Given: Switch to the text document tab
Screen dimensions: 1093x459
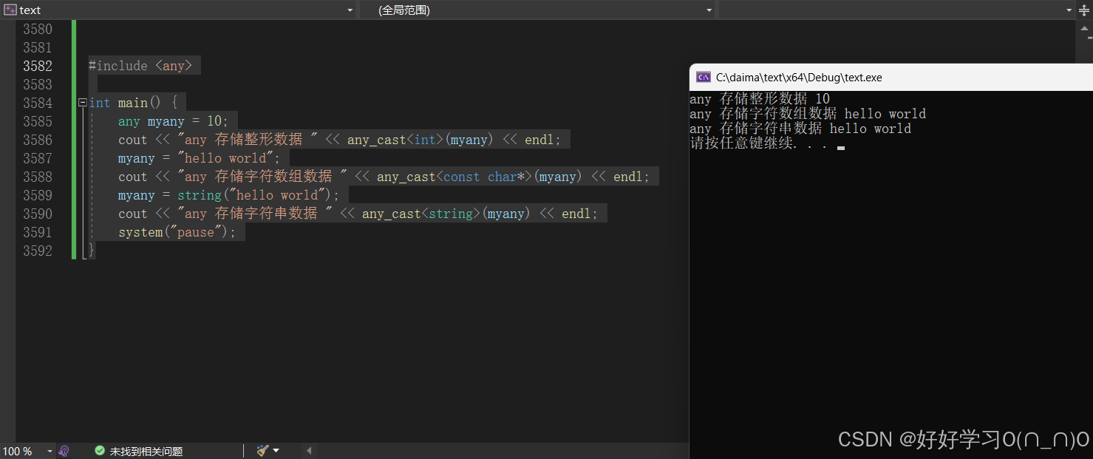Looking at the screenshot, I should 30,10.
